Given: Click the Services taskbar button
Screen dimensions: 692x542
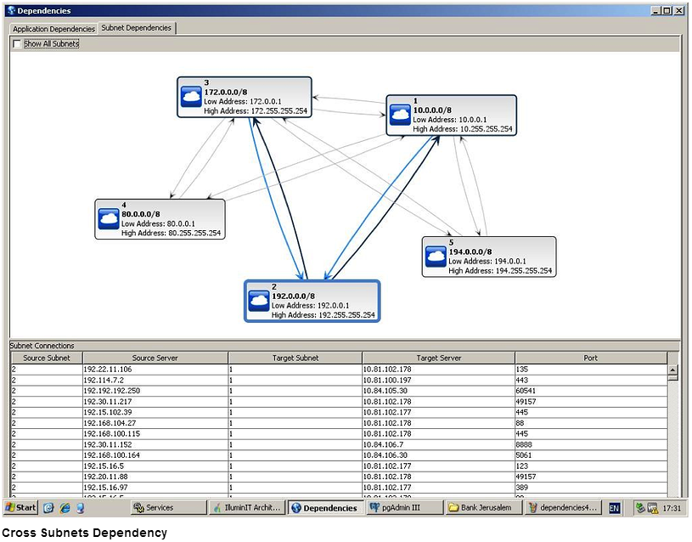Looking at the screenshot, I should 170,508.
